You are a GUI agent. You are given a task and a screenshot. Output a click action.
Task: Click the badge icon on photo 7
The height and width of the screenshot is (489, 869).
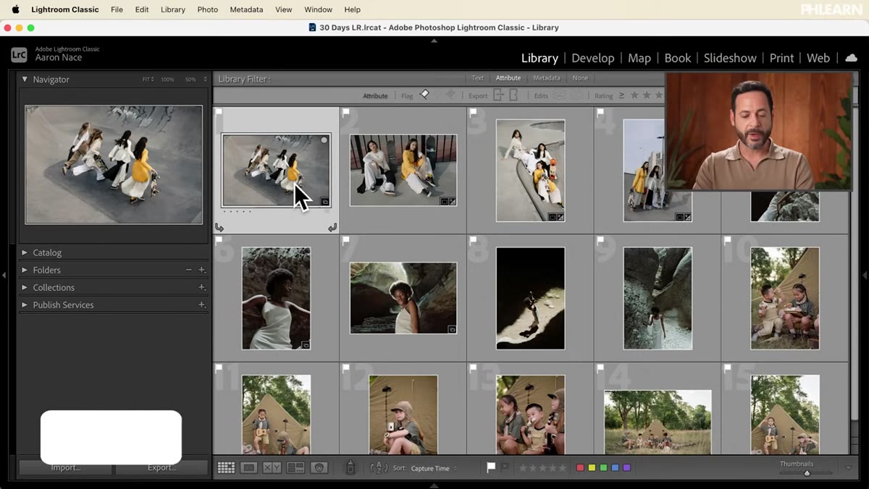(452, 330)
